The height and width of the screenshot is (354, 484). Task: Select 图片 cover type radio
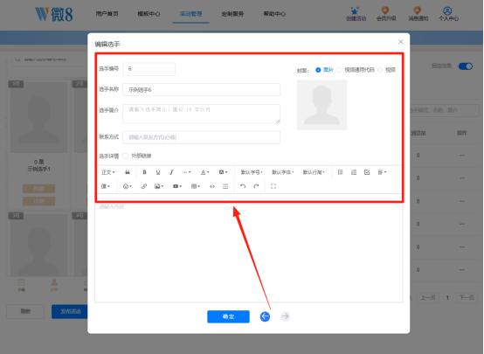318,70
